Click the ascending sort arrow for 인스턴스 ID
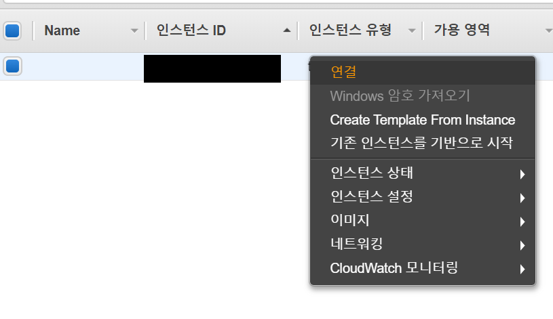 pyautogui.click(x=286, y=30)
